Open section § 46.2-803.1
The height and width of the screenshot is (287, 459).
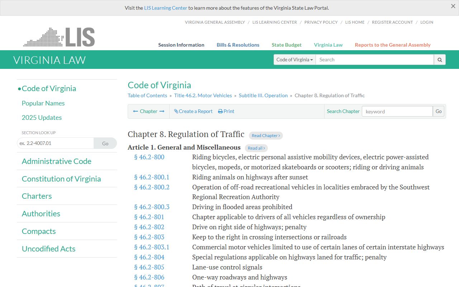pos(152,247)
